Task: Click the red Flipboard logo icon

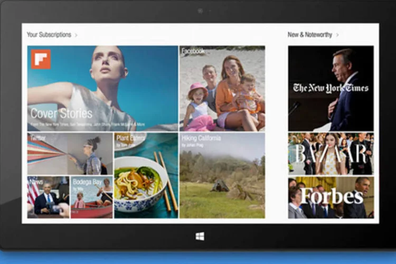Action: [x=41, y=59]
